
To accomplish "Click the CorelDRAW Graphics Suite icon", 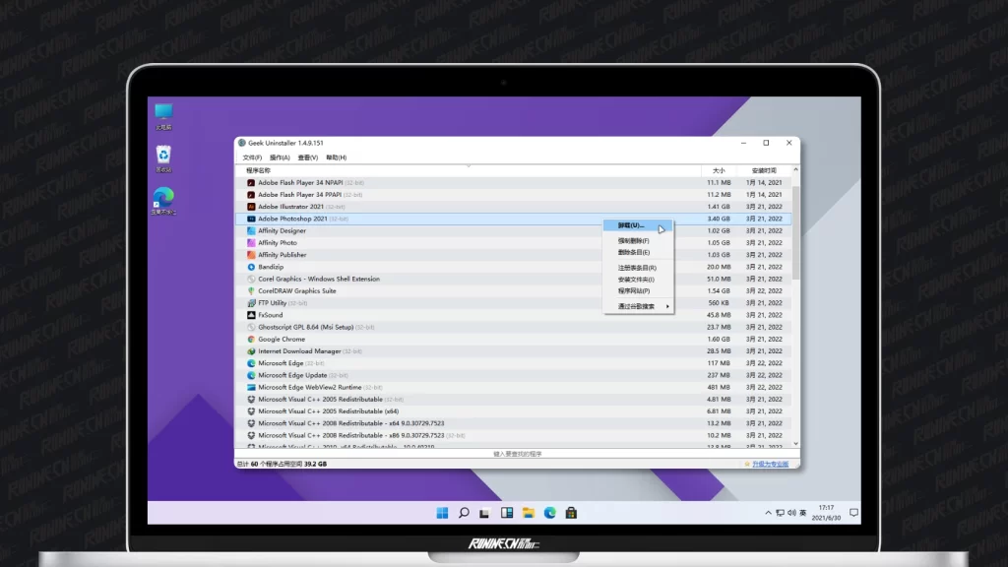I will (x=251, y=291).
